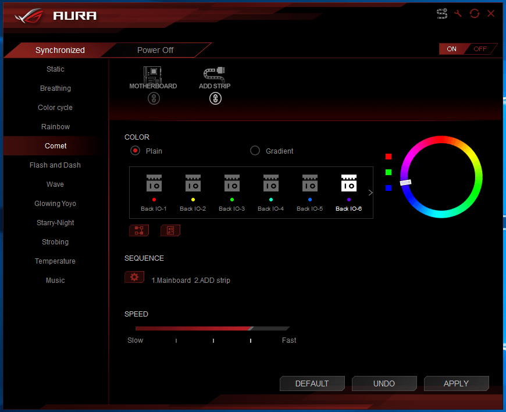Select the Music effect
This screenshot has height=412, width=506.
click(55, 280)
